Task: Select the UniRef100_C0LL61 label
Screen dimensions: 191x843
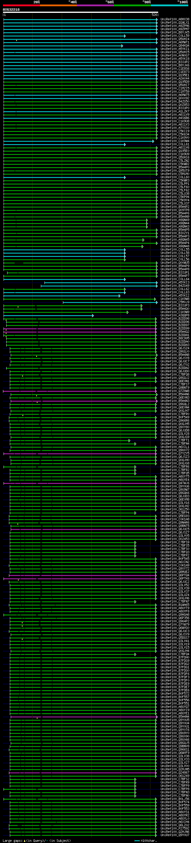Action: (x=175, y=145)
